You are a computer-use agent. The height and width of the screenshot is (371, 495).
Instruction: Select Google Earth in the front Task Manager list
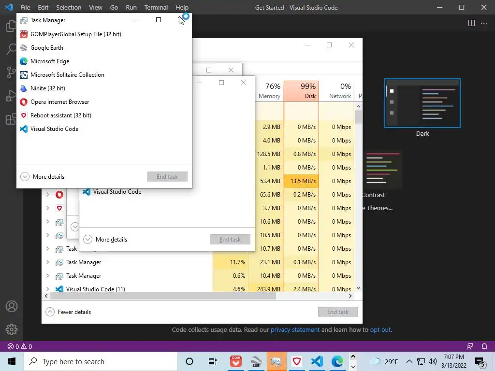click(104, 48)
